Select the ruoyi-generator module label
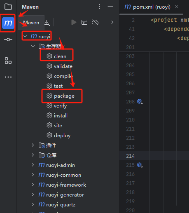189x213 pixels. 65,195
